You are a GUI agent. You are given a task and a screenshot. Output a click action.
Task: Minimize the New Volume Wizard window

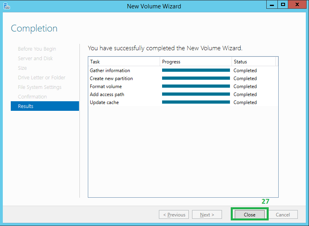(272, 5)
